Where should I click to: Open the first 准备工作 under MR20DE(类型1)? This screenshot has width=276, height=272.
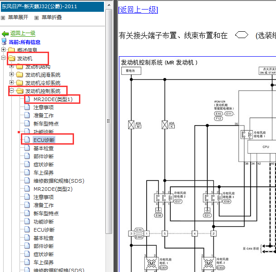[x=44, y=116]
